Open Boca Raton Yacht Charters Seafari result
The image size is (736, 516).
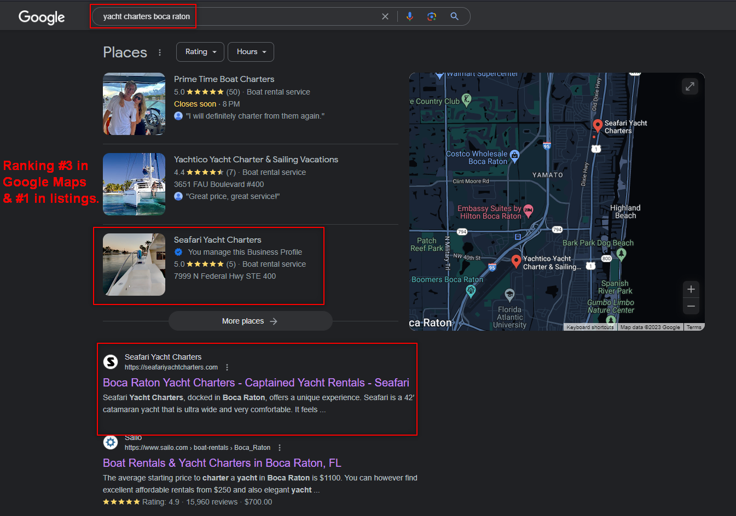(x=256, y=383)
